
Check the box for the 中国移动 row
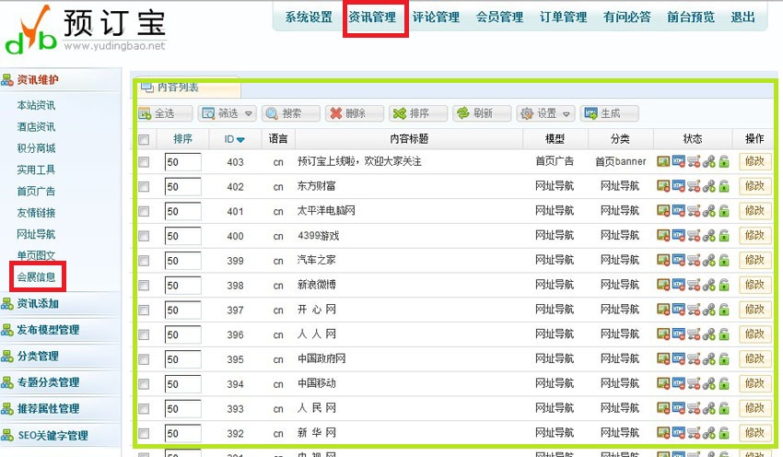point(144,384)
